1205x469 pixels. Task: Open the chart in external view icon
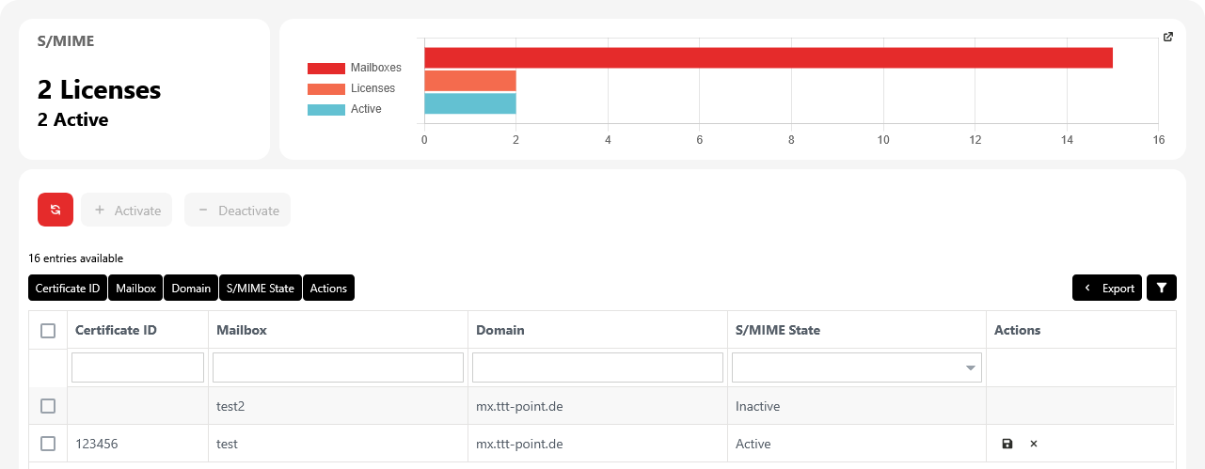point(1168,38)
